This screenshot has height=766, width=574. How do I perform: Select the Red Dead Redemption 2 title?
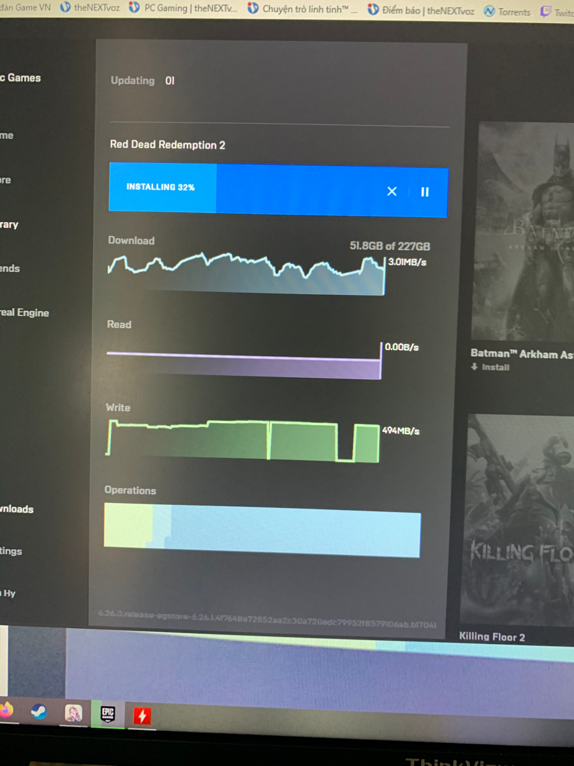(x=168, y=145)
